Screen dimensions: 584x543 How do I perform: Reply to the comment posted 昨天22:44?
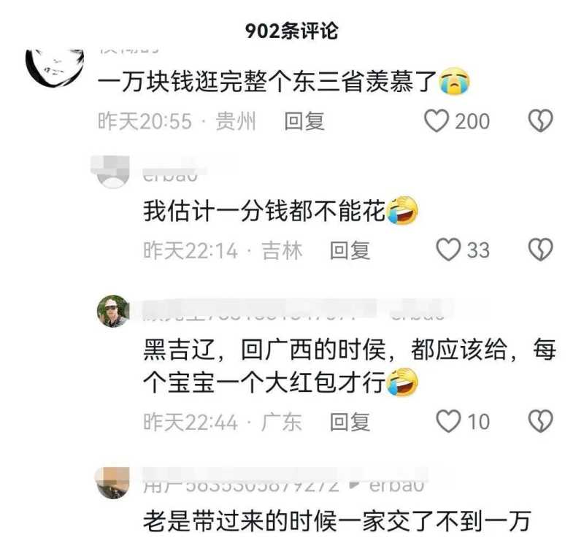[x=350, y=422]
